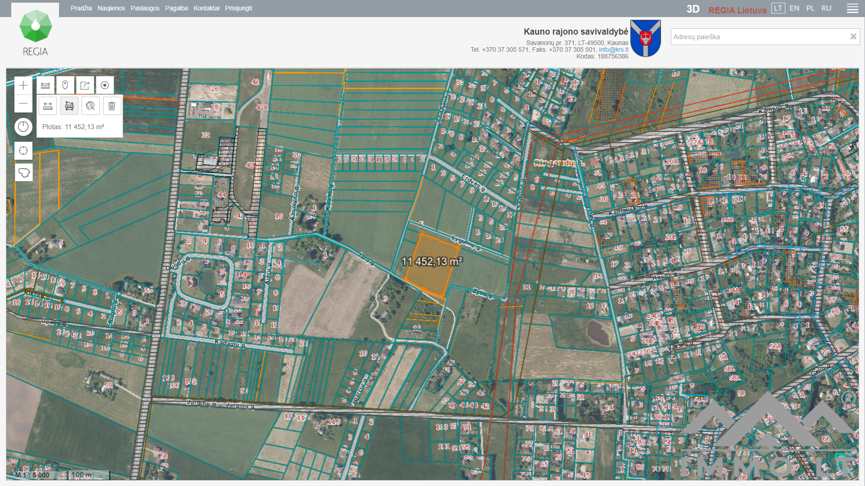Switch the map to 3D view
The image size is (865, 486).
click(x=692, y=9)
